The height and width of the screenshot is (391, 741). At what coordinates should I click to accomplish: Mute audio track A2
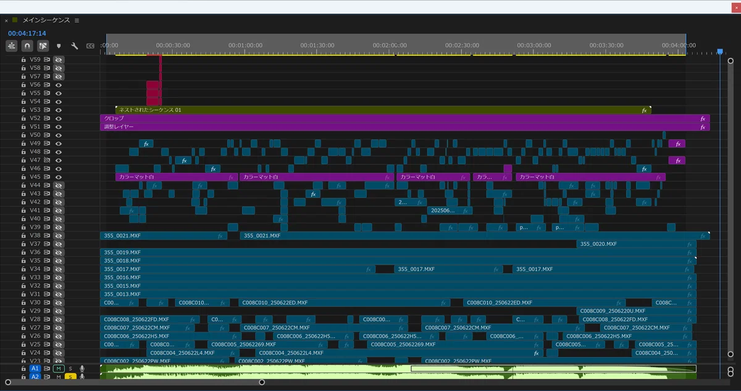point(59,377)
